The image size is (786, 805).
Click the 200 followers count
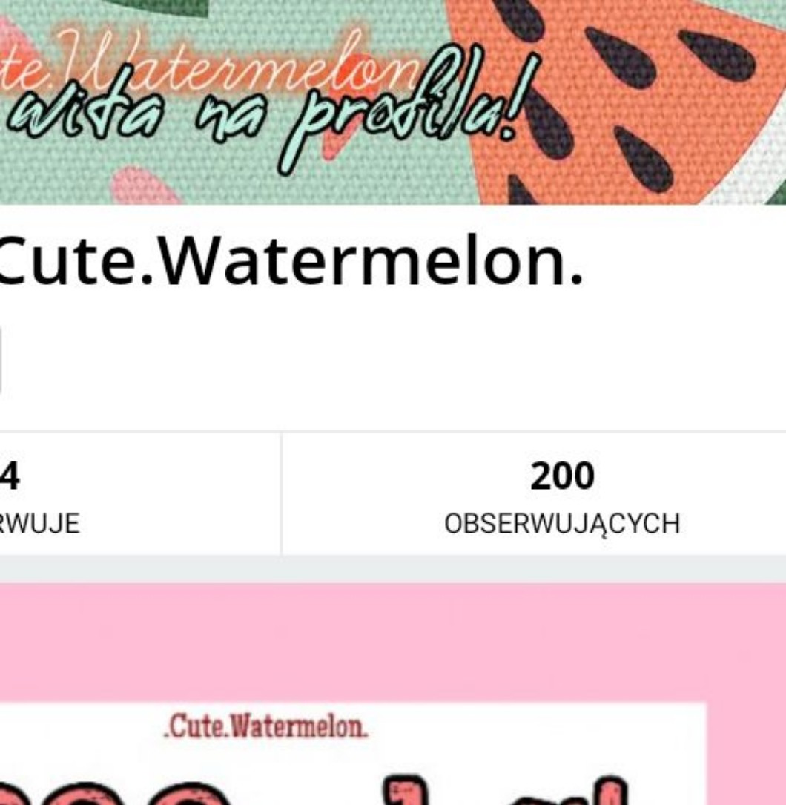pyautogui.click(x=562, y=476)
